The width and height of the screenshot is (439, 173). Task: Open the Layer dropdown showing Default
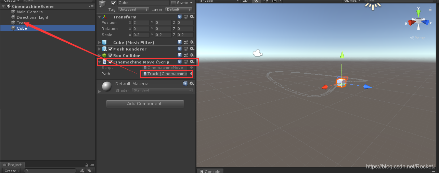178,10
